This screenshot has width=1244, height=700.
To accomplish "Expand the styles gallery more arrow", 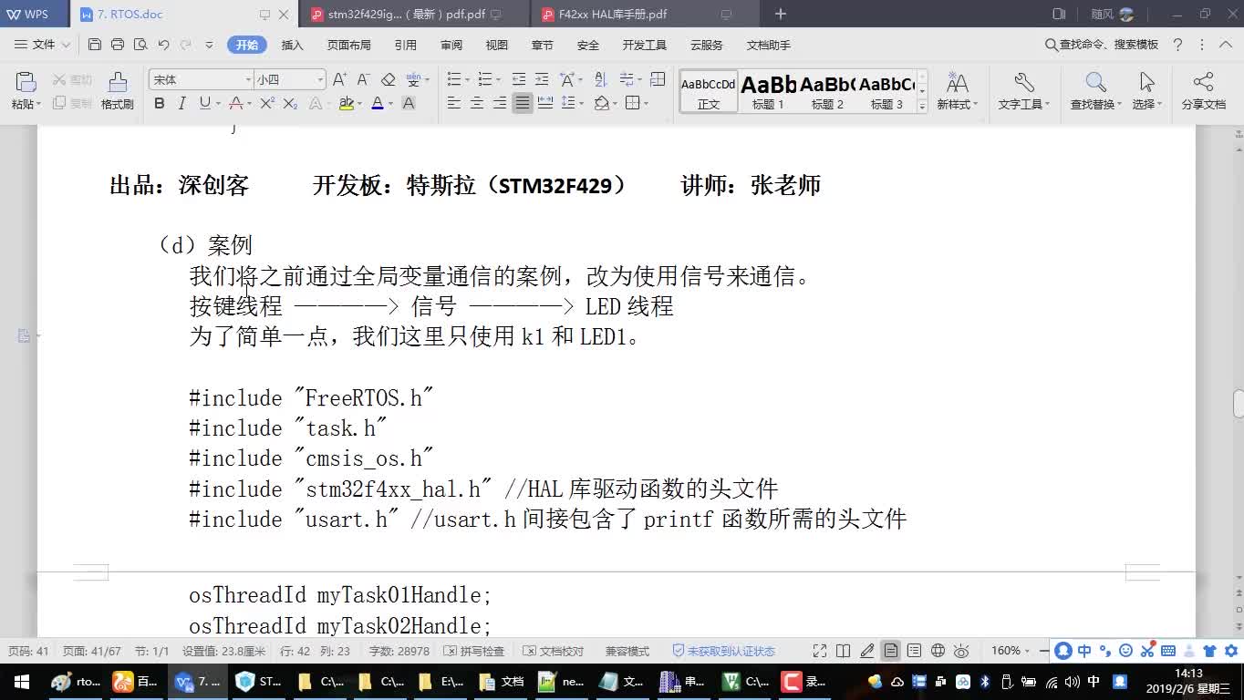I will [x=922, y=106].
